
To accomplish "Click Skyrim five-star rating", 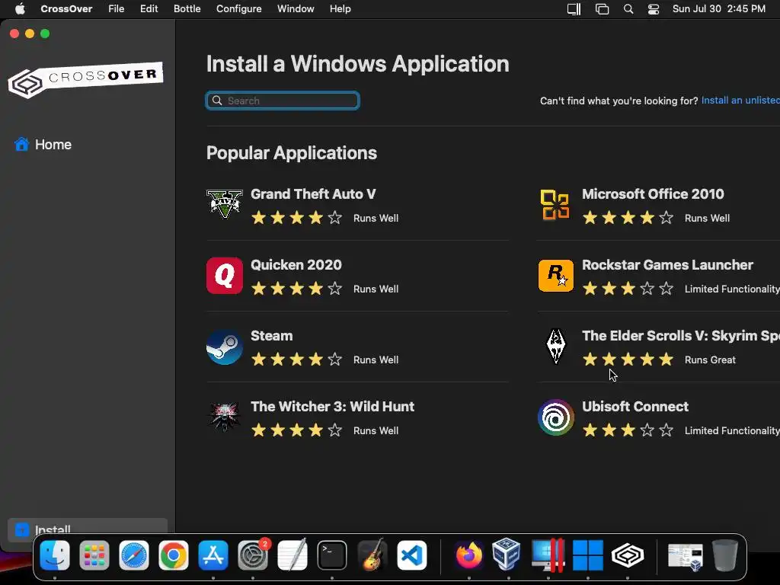I will pyautogui.click(x=628, y=360).
